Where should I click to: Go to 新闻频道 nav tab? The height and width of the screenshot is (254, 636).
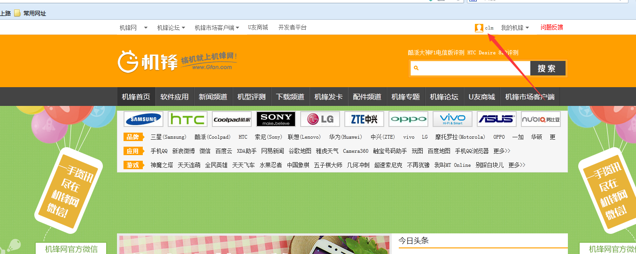click(x=213, y=97)
